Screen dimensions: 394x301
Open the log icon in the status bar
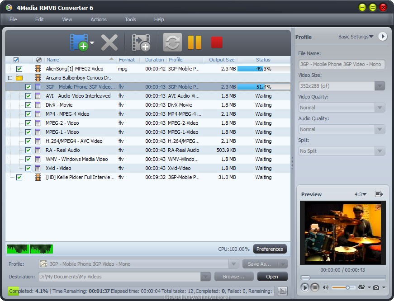coord(282,291)
